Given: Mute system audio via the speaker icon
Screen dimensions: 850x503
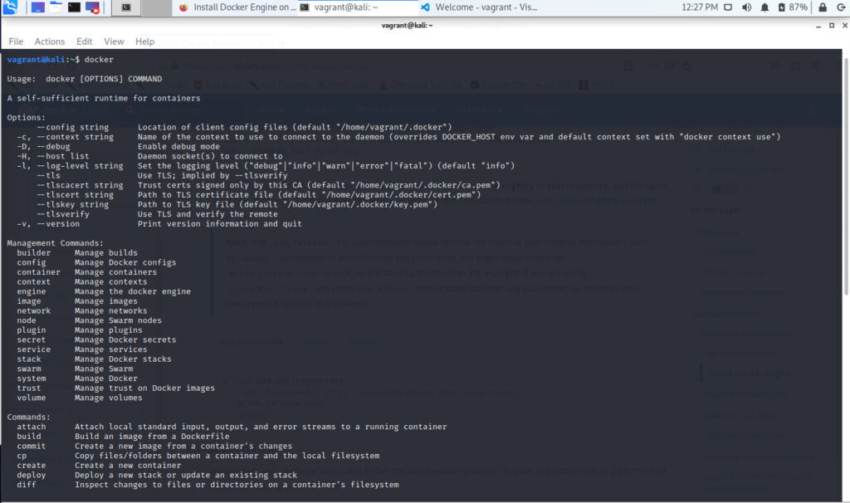Looking at the screenshot, I should pyautogui.click(x=746, y=7).
